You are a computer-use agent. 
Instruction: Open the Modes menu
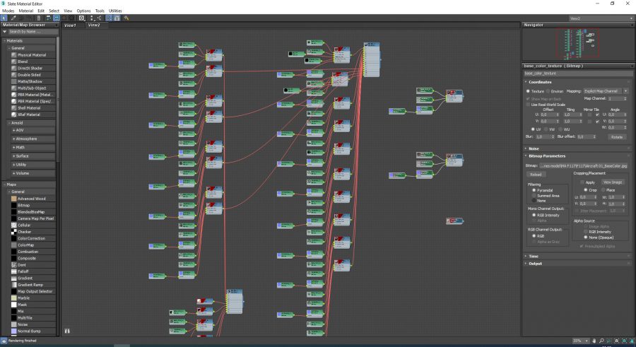tap(8, 11)
